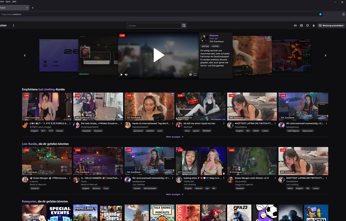Close the Twitch browser tab
346x221 pixels.
pyautogui.click(x=27, y=8)
